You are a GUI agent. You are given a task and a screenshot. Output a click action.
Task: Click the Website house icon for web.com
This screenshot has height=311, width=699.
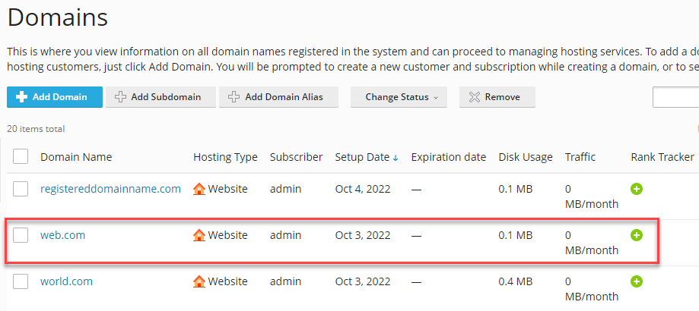point(199,235)
